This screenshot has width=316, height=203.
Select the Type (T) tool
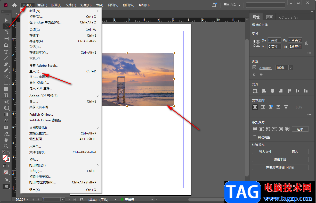6,52
